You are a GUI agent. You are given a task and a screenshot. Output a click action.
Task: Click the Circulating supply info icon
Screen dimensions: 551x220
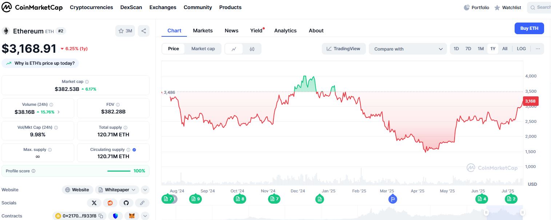(x=128, y=149)
